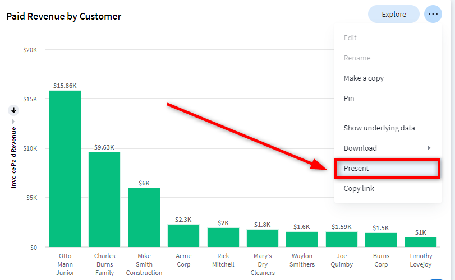This screenshot has width=455, height=280.
Task: Click the Timothy Lovejoy bar
Action: click(420, 242)
